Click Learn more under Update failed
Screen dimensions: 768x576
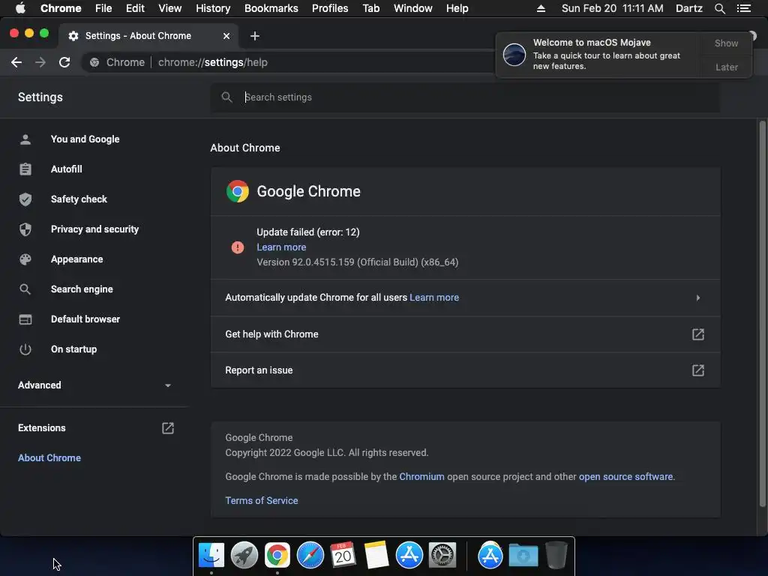[x=281, y=247]
